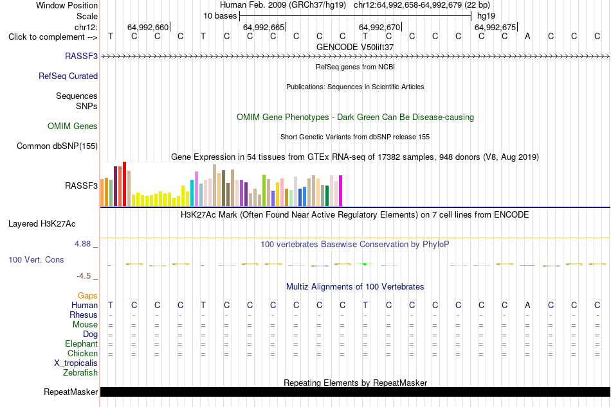611x407 pixels.
Task: Click the '10 bases' scale bar label
Action: 220,16
